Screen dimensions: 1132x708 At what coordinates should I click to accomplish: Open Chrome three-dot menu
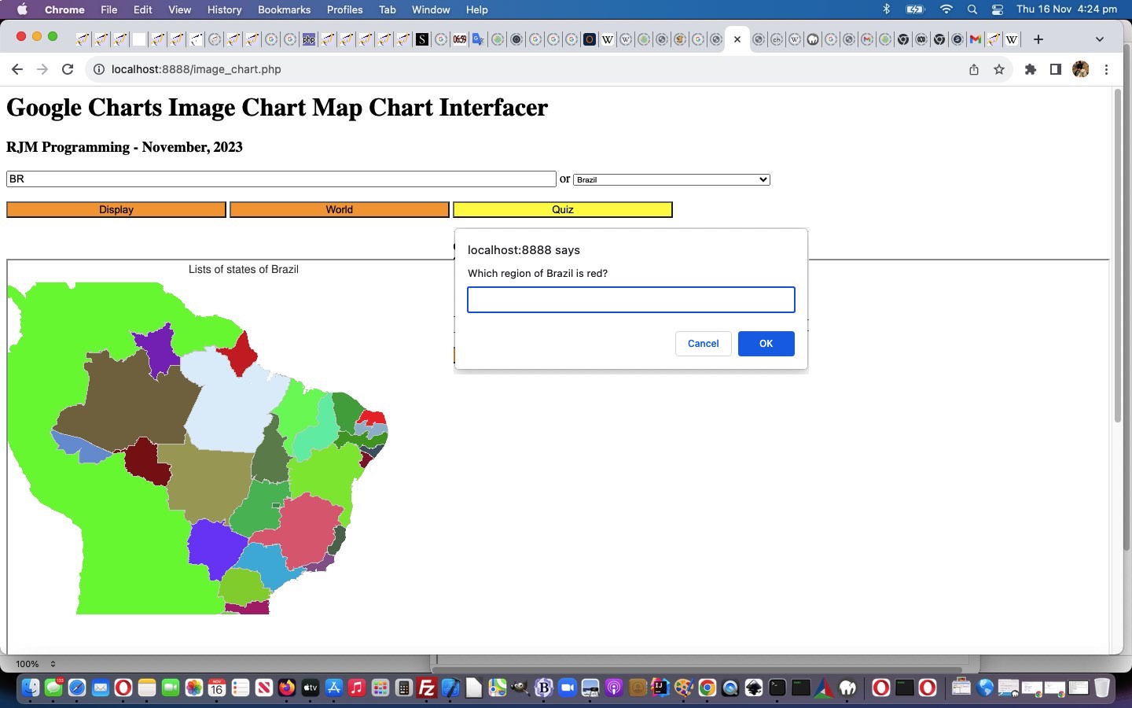coord(1106,69)
